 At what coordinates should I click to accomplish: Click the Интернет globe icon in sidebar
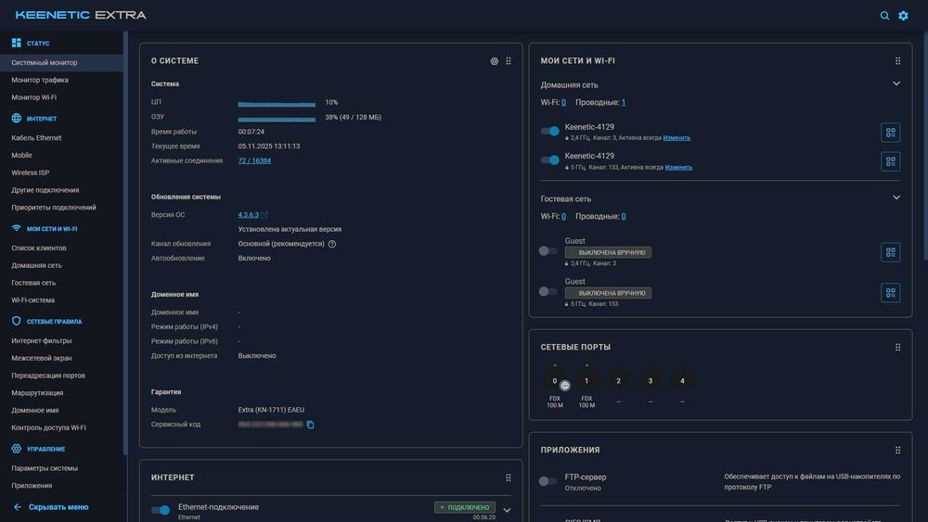16,119
